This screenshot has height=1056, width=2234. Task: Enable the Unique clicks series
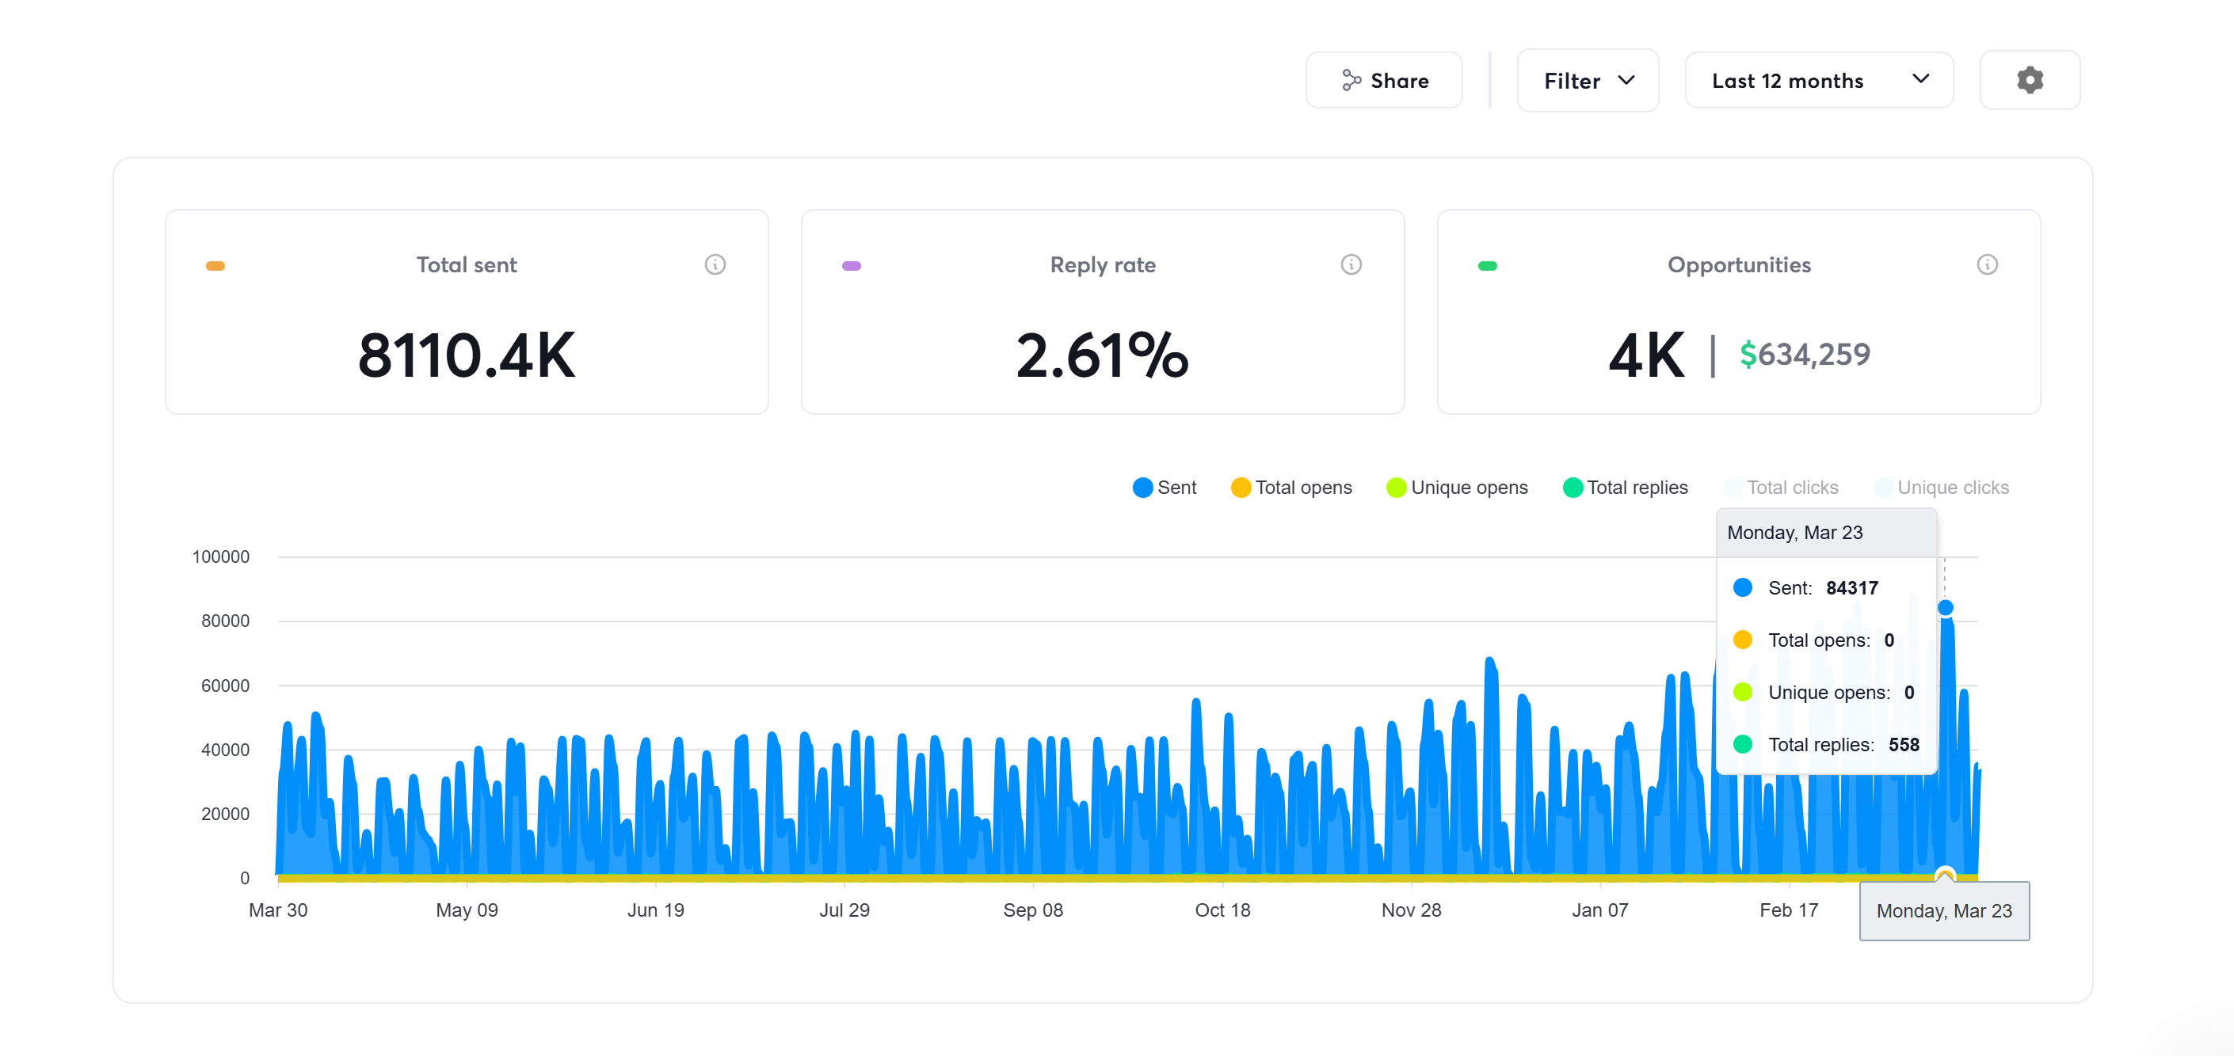1941,488
